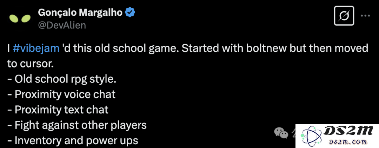Viewport: 379px width, 148px height.
Task: Open Gonçalo Margalho's profile from display name
Action: click(80, 13)
